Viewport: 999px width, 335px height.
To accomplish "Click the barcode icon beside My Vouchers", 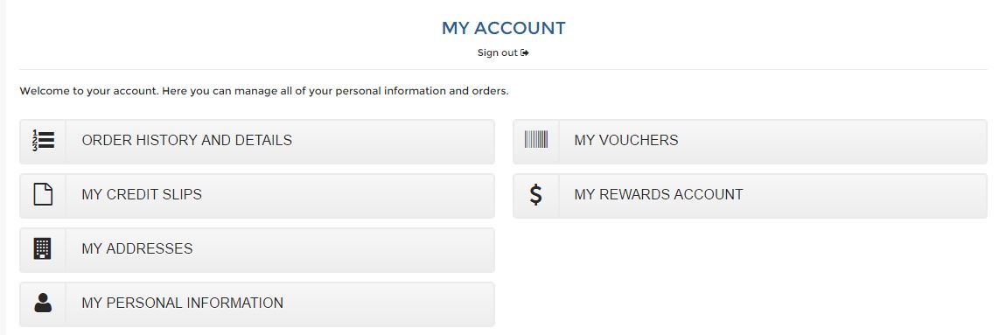I will point(536,139).
